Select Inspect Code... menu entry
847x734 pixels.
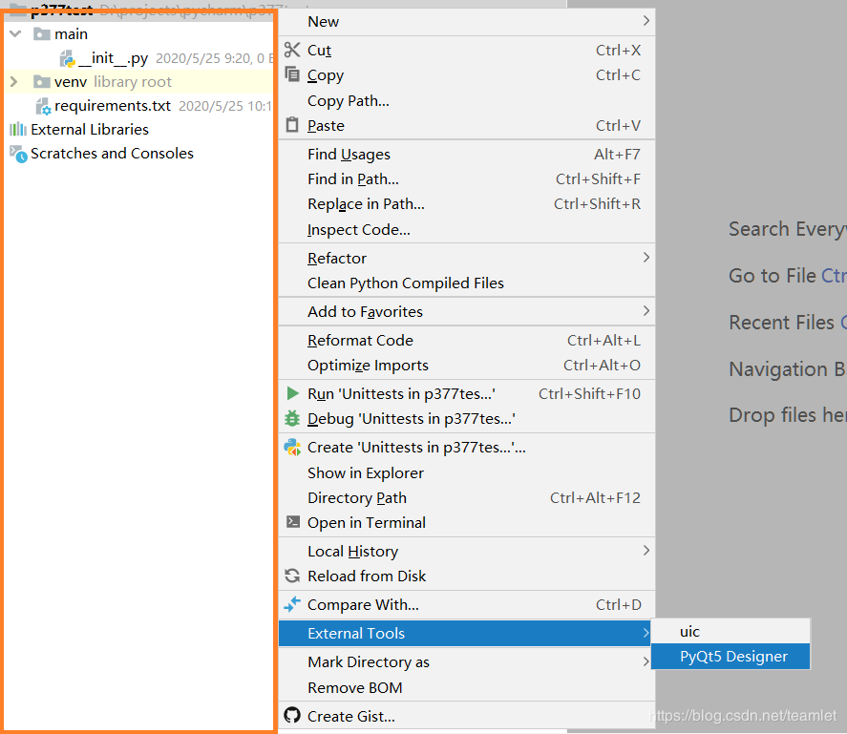[x=467, y=229]
